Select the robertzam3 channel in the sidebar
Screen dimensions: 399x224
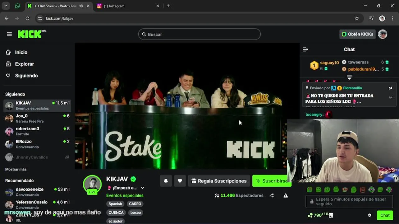click(37, 131)
